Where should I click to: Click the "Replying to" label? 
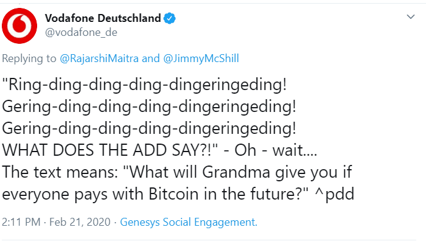[x=30, y=59]
